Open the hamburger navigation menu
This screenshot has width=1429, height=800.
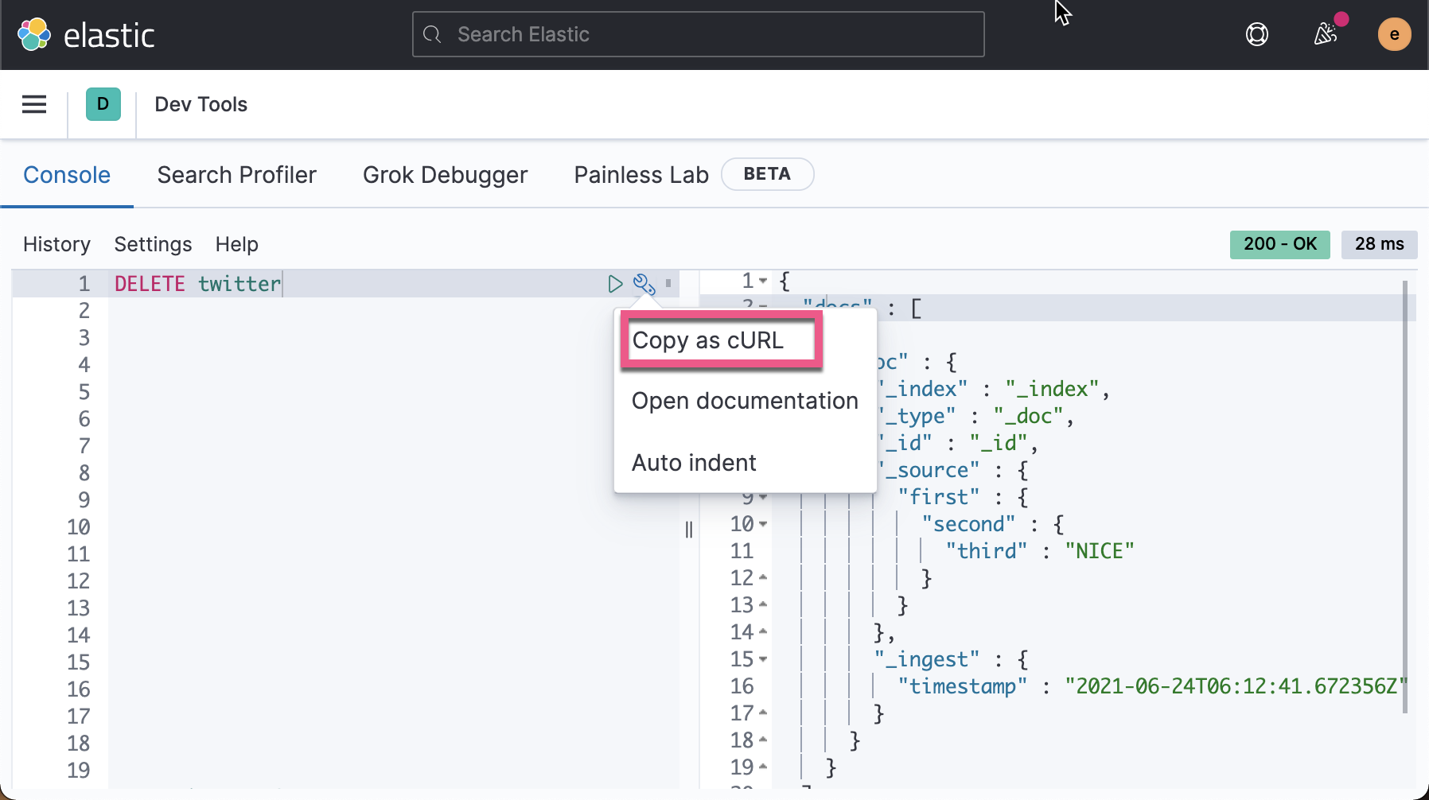tap(34, 104)
